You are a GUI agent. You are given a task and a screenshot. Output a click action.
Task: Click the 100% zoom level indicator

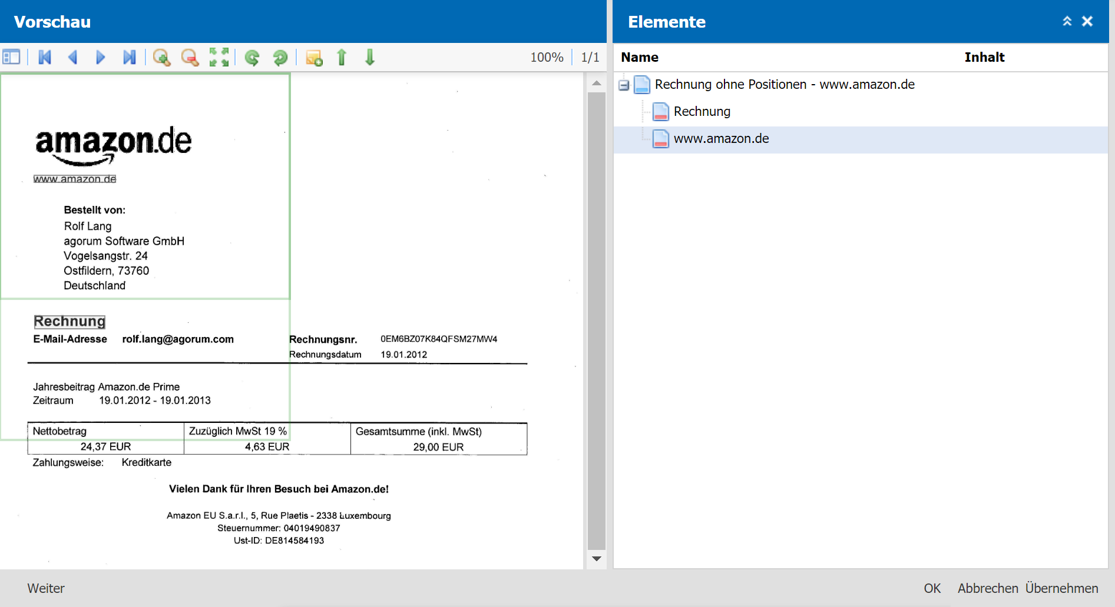click(547, 57)
